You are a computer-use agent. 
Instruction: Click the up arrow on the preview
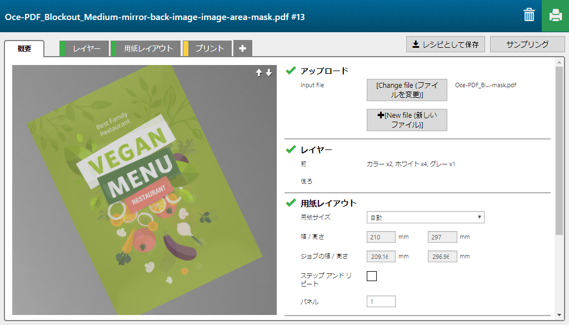point(259,73)
